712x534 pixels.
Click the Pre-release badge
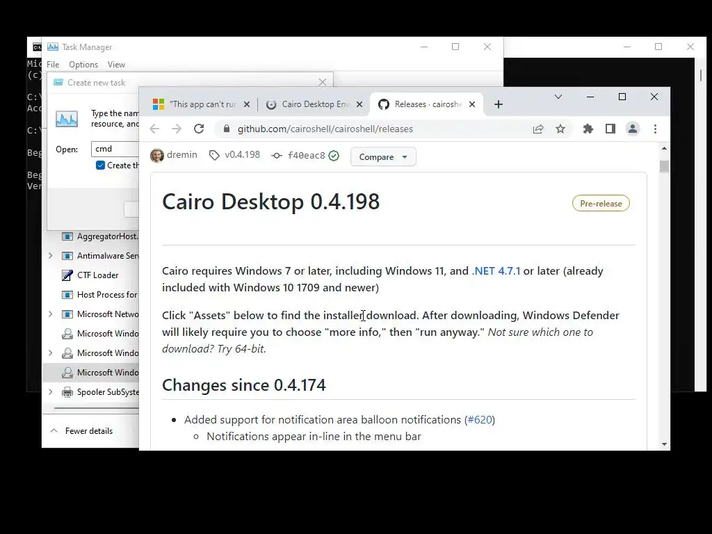click(x=601, y=204)
